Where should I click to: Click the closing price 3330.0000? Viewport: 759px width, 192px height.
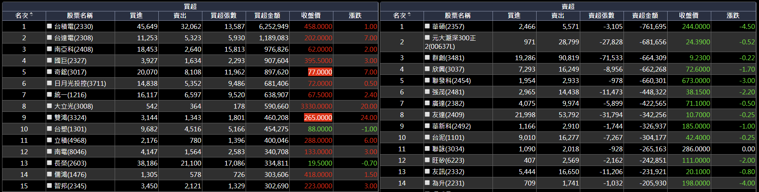317,106
